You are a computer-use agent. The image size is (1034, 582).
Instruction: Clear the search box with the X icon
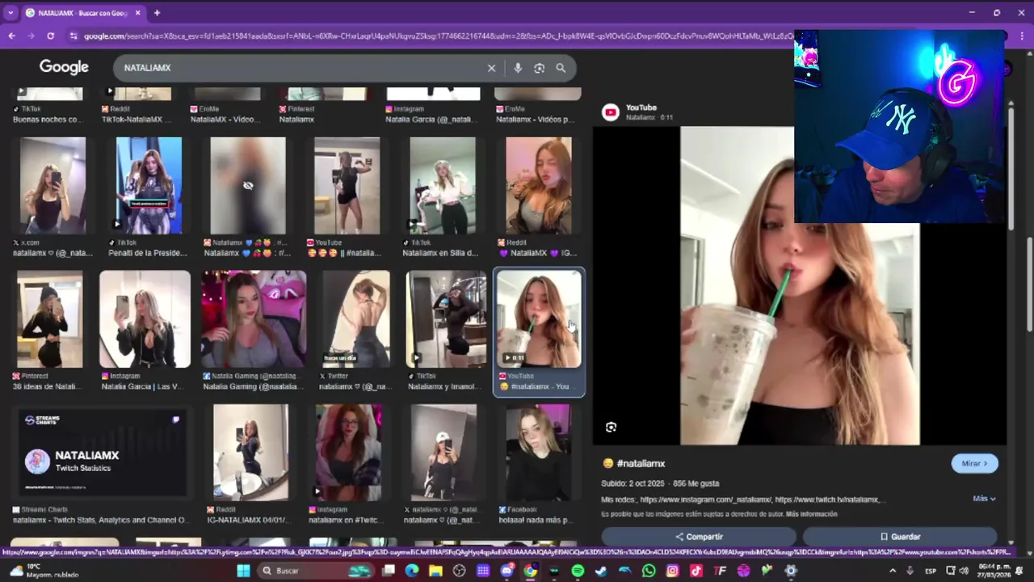coord(491,68)
